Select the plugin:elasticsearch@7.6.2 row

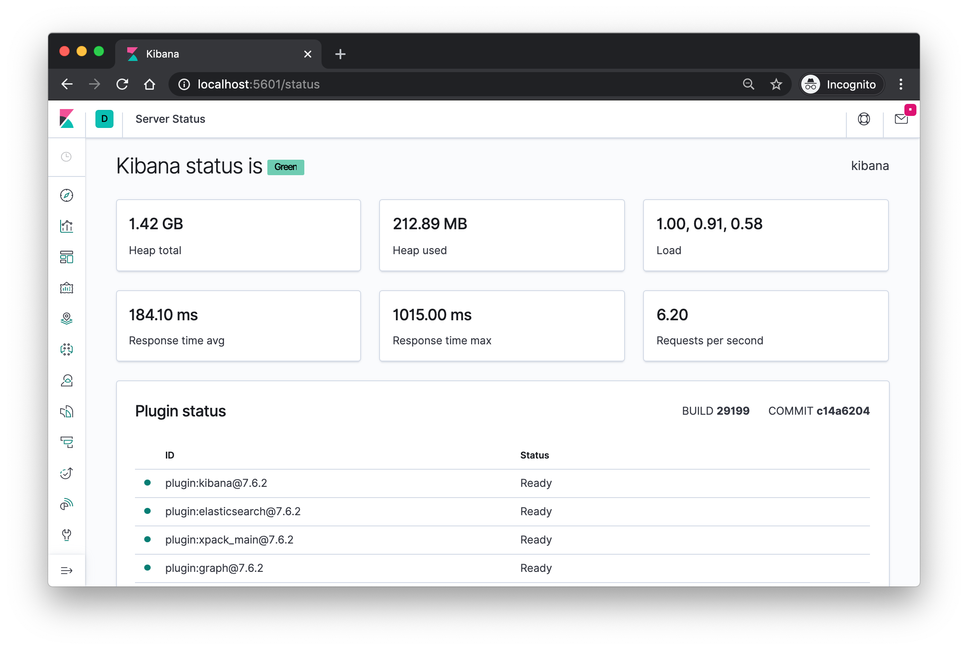(502, 512)
